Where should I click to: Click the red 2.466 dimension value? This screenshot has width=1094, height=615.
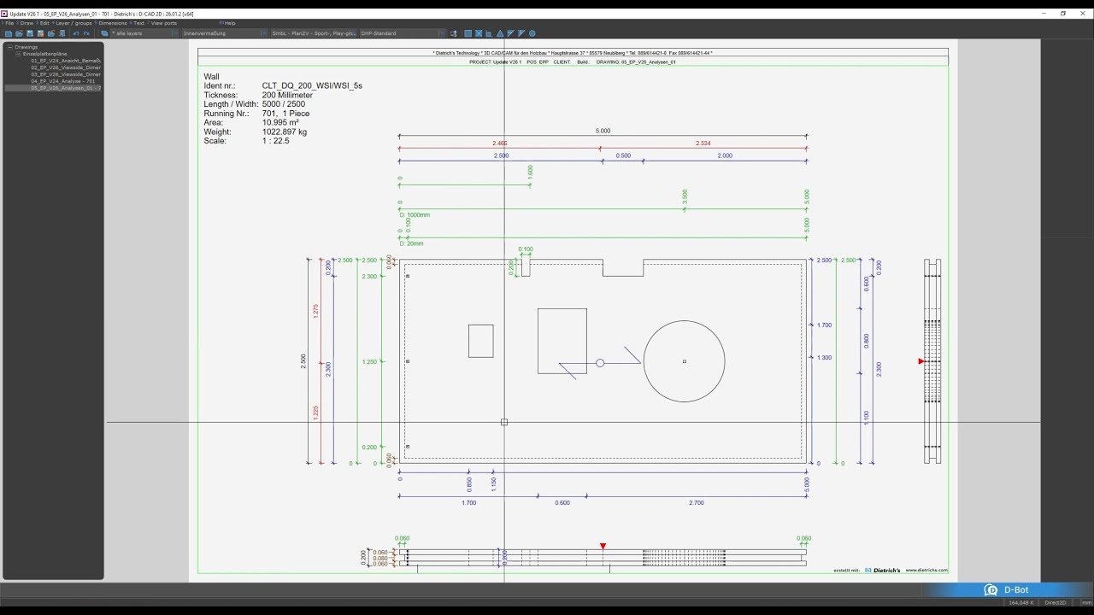coord(500,143)
